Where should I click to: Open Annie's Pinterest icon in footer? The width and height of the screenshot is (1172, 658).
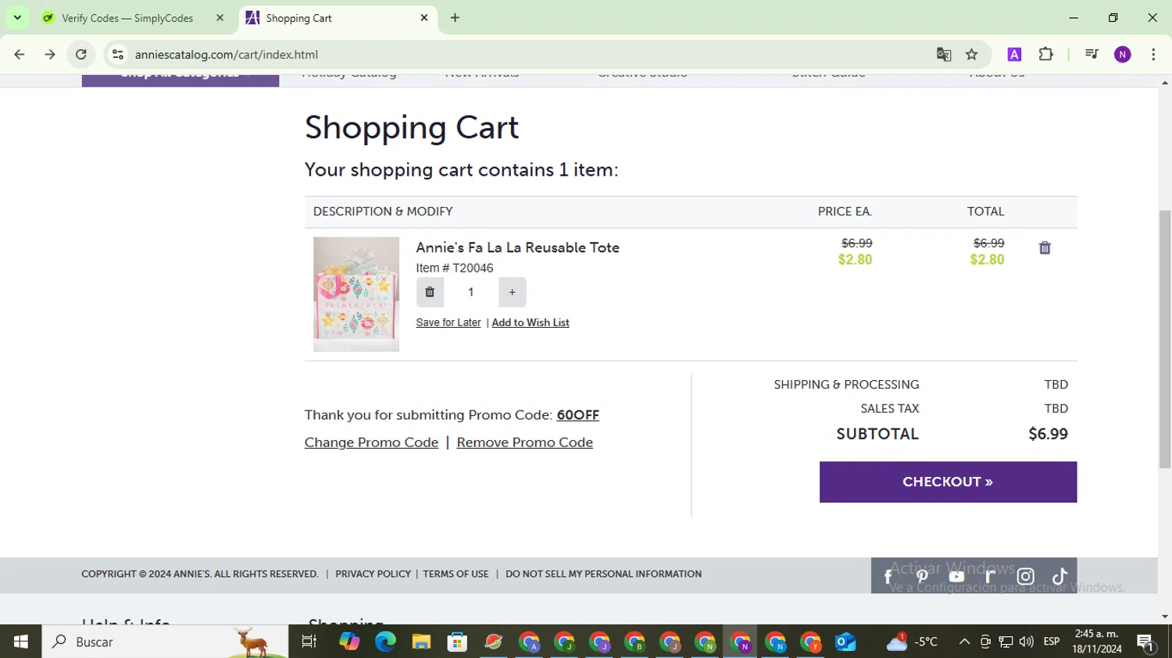(922, 576)
